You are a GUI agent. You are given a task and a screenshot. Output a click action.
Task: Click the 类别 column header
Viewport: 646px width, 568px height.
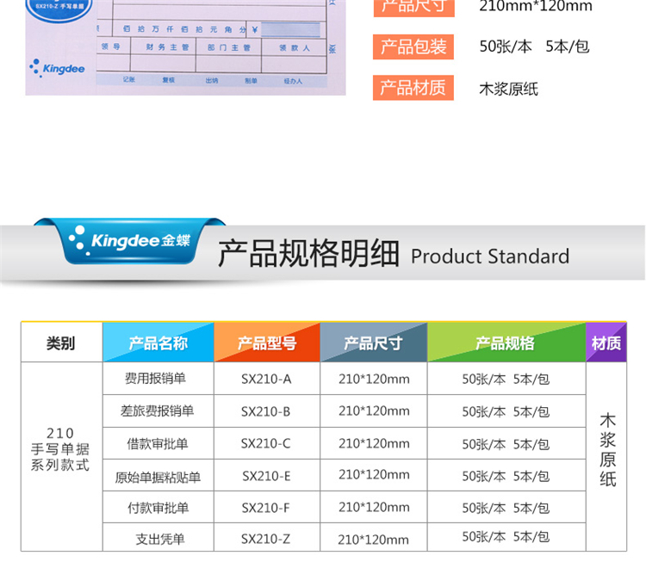click(x=61, y=343)
